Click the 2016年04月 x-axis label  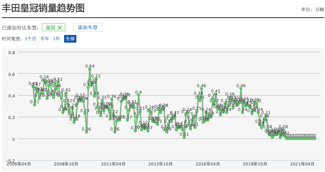click(208, 164)
